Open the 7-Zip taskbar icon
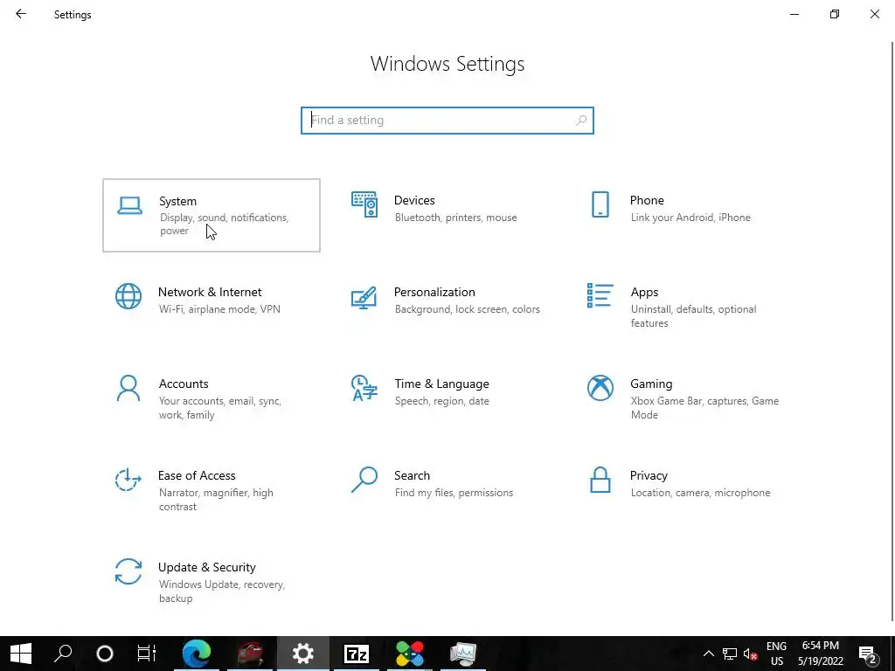Viewport: 895px width, 671px height. pos(357,654)
